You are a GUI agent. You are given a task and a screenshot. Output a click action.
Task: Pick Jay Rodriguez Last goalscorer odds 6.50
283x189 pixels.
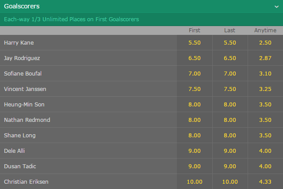click(x=230, y=58)
